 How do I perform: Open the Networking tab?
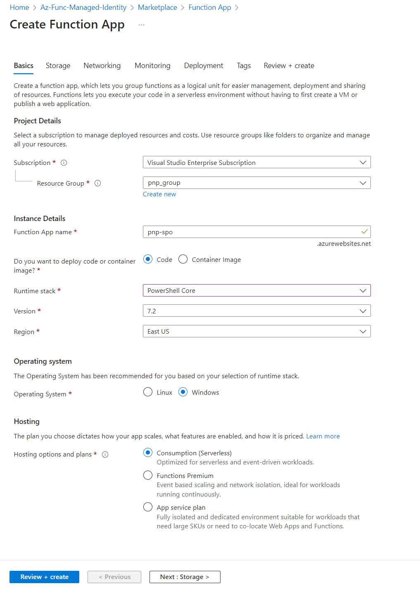(x=102, y=66)
